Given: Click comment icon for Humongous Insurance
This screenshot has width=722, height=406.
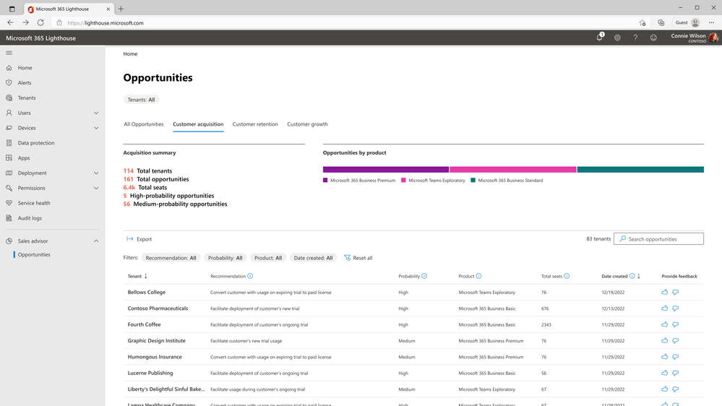Looking at the screenshot, I should [676, 357].
